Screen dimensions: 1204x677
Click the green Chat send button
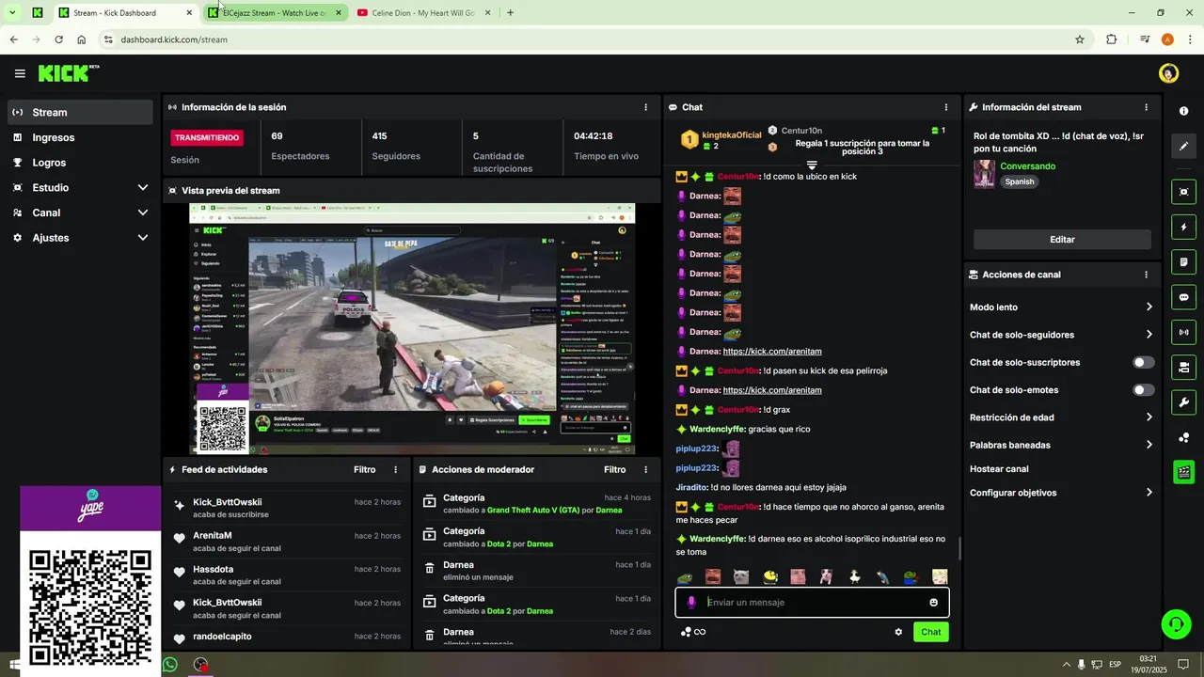[x=930, y=632]
